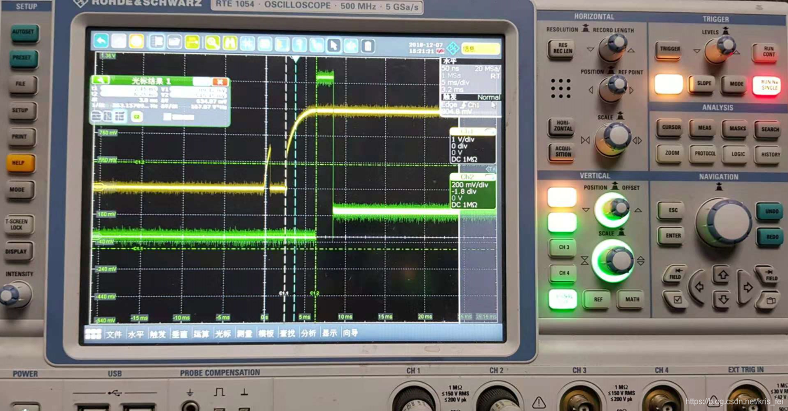Push the previous FIELD key
Viewport: 788px width, 411px height.
674,274
